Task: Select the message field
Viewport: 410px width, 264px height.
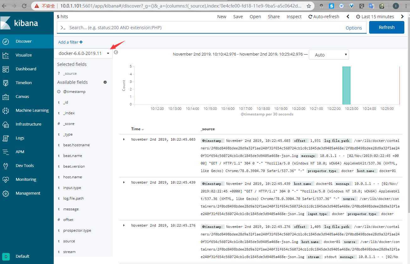Action: point(71,209)
